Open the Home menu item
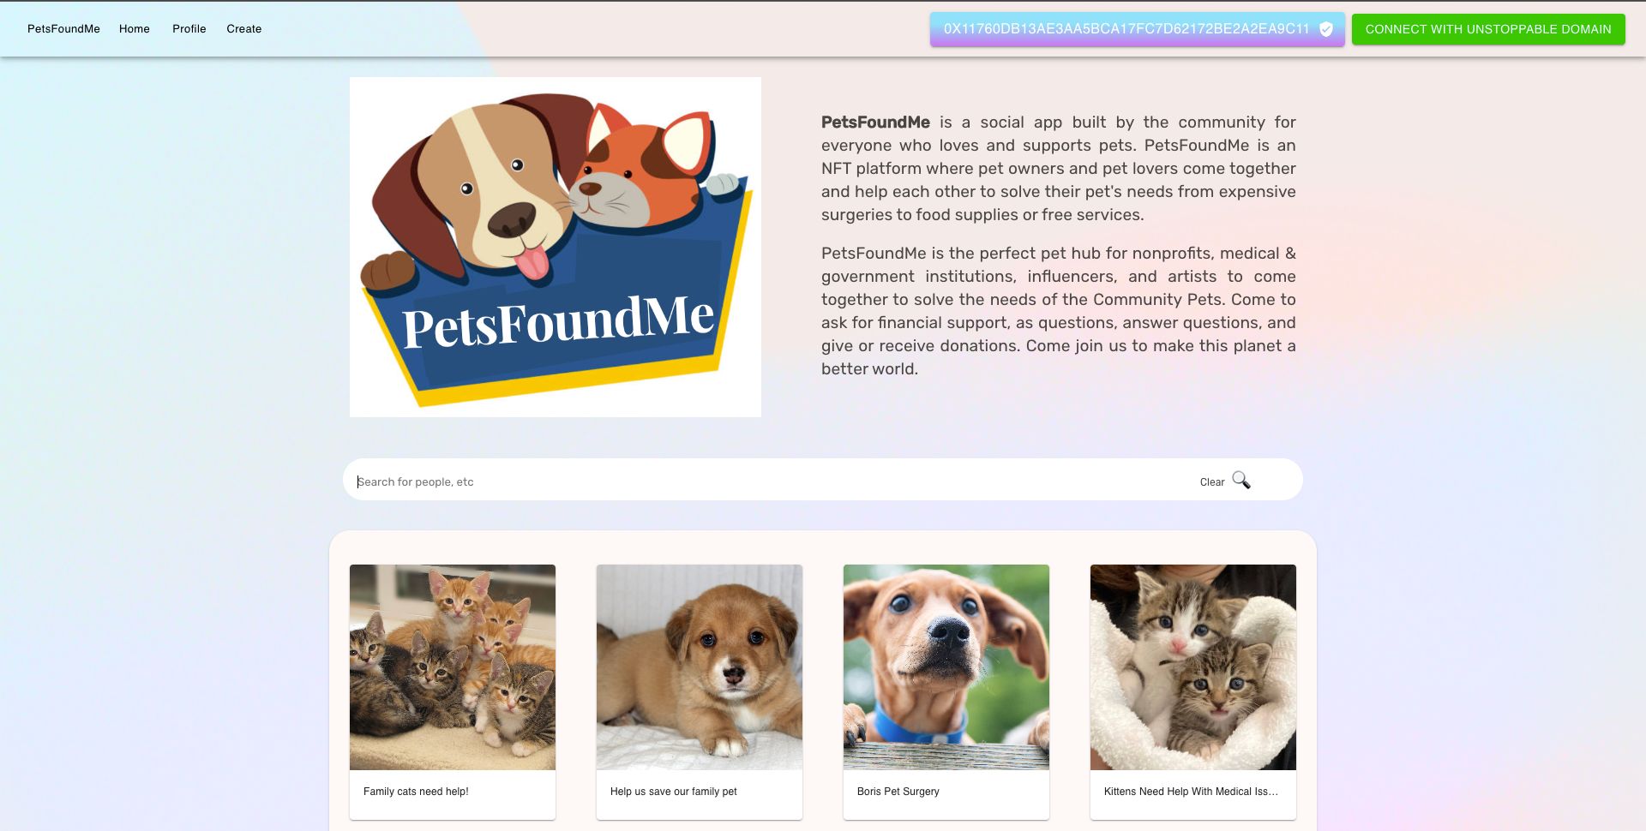 tap(135, 29)
